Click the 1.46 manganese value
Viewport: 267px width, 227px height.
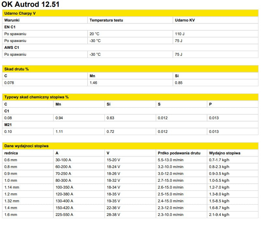tap(93, 83)
